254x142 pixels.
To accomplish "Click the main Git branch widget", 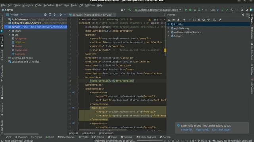I will pos(202,141).
